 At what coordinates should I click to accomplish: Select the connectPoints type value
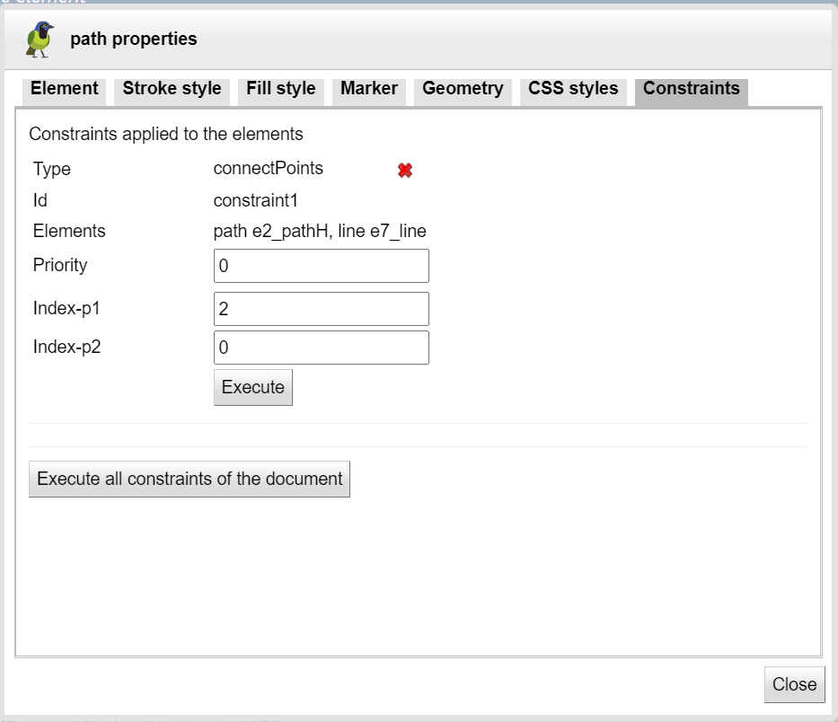pyautogui.click(x=269, y=168)
